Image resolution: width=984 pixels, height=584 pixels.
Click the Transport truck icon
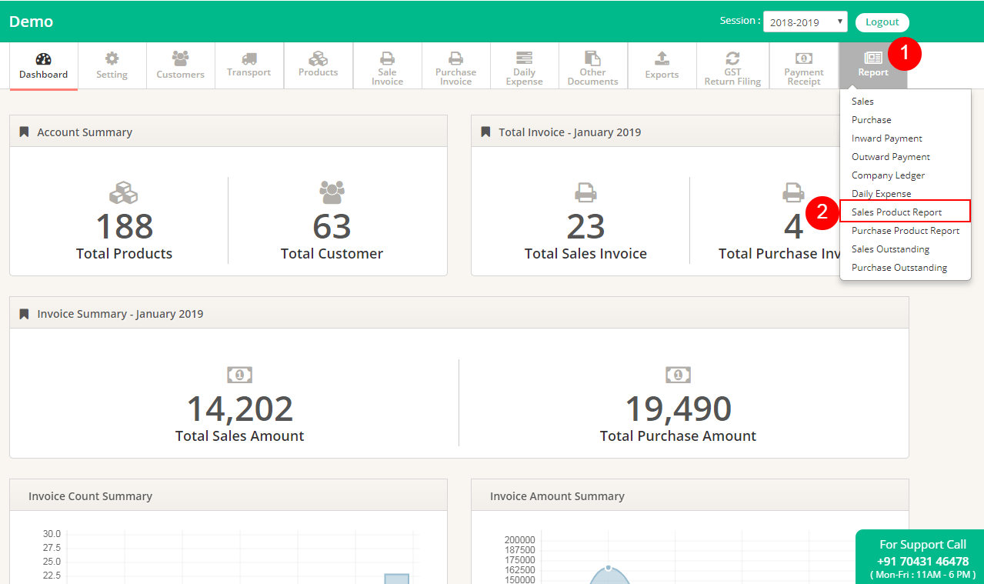(x=249, y=65)
